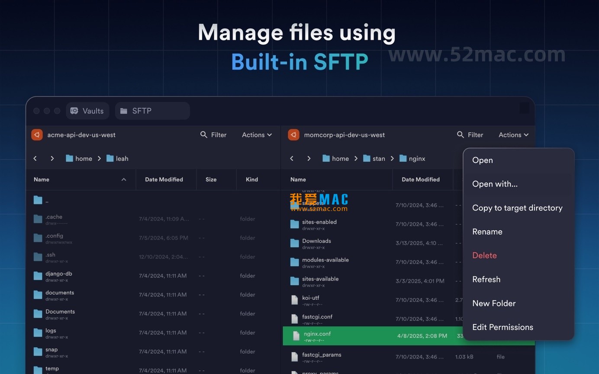Click the 4/8/2025, 2:08 PM date cell
Image resolution: width=599 pixels, height=374 pixels.
pos(422,336)
